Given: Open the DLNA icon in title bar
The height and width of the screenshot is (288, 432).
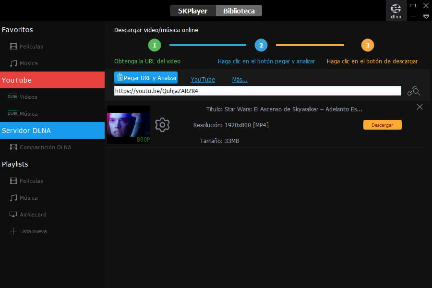Looking at the screenshot, I should (x=396, y=12).
